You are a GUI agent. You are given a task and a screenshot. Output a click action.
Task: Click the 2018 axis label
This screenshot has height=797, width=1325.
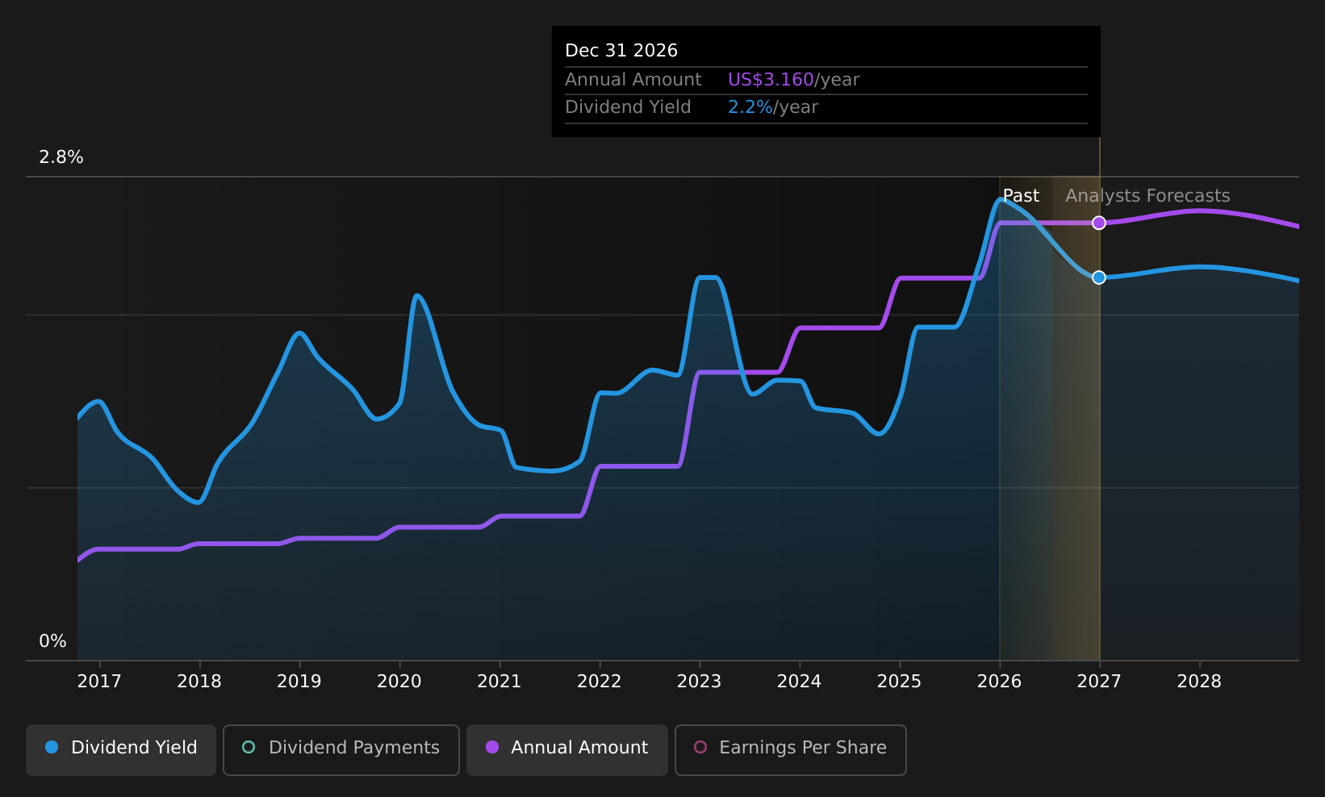coord(199,682)
